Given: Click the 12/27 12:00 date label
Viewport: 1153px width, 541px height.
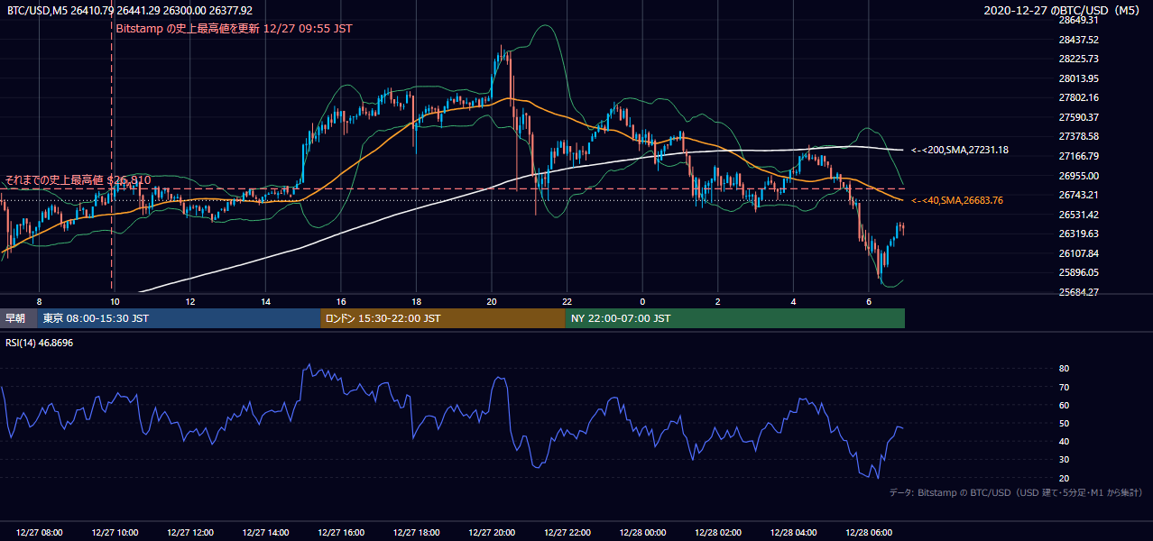Looking at the screenshot, I should tap(190, 533).
